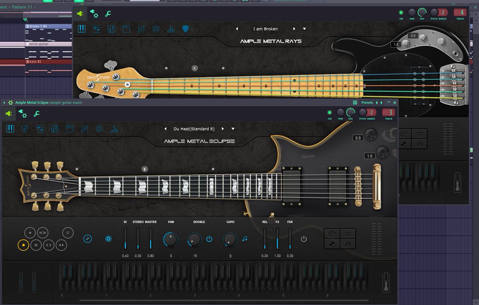479x305 pixels.
Task: Click gear icon in Ample Metal Eclipse title bar
Action: [10, 103]
